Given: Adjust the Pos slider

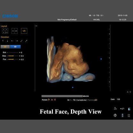Looking at the screenshot, I should coord(13,59).
